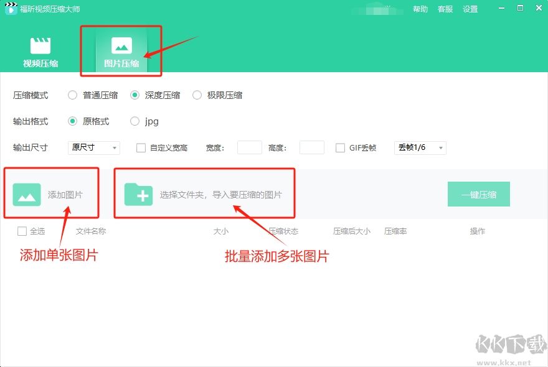Expand the 丢帧1/6 frame drop dropdown
548x367 pixels.
coord(420,148)
